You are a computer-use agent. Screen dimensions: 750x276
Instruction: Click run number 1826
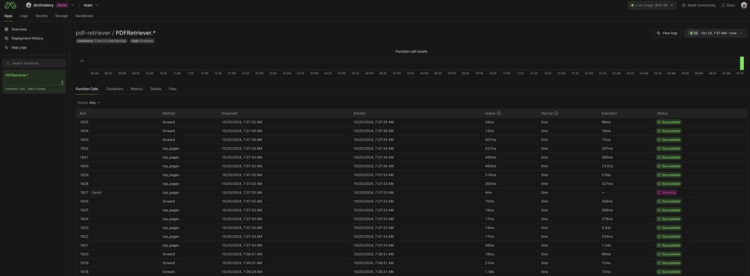tap(84, 202)
